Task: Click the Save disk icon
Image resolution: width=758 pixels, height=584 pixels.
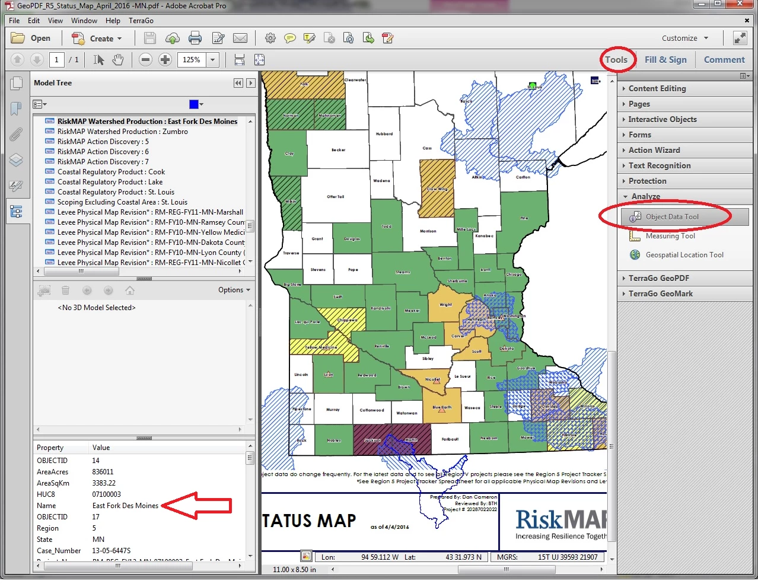Action: point(150,39)
